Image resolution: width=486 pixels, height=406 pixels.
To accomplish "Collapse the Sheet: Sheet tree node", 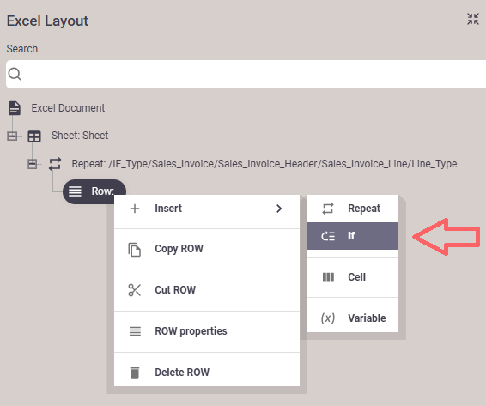I will (x=12, y=136).
